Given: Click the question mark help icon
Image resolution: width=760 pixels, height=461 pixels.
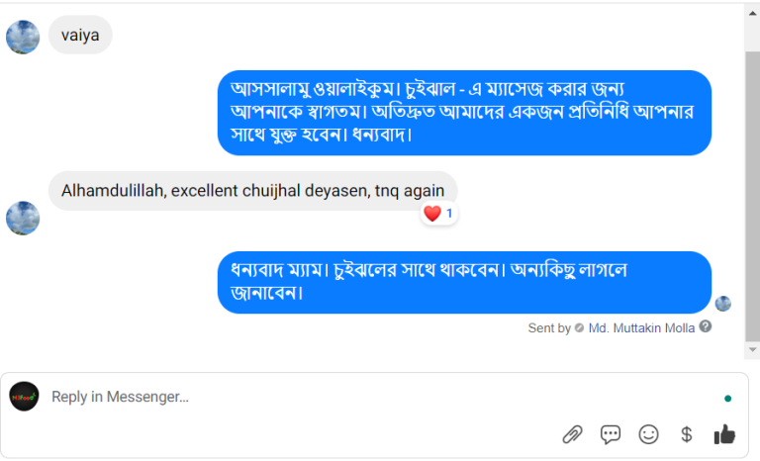Looking at the screenshot, I should coord(706,326).
